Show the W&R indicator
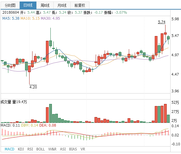The height and width of the screenshot is (154, 181). click(52, 149)
